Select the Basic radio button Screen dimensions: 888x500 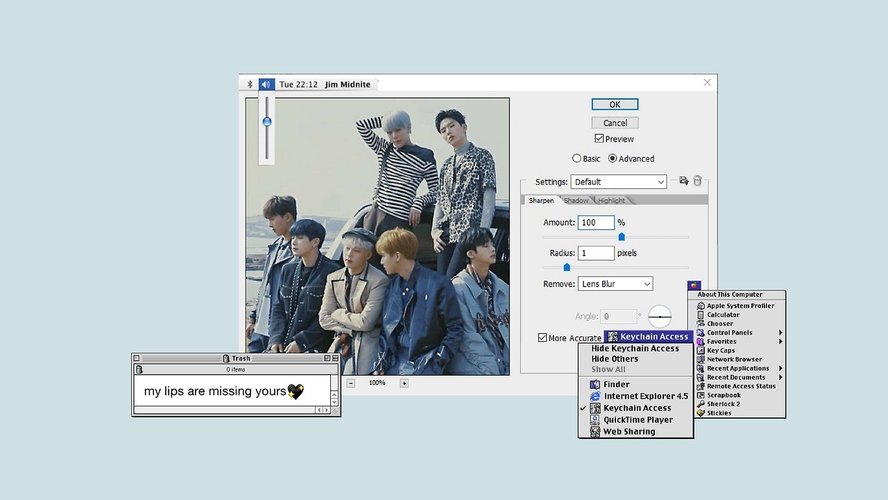[x=577, y=158]
